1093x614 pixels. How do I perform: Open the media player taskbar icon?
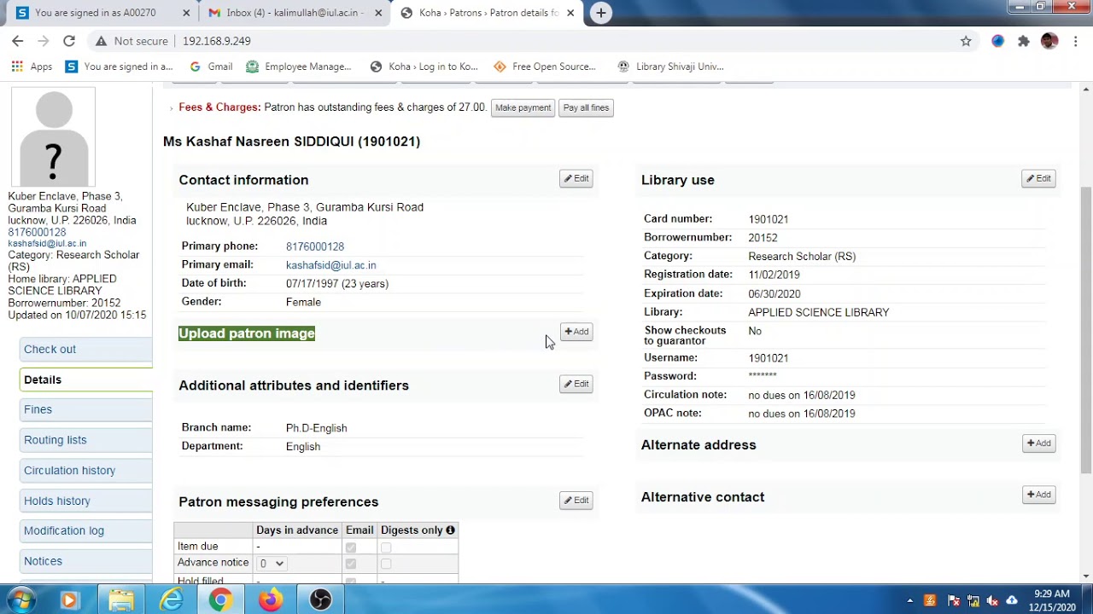pyautogui.click(x=69, y=600)
